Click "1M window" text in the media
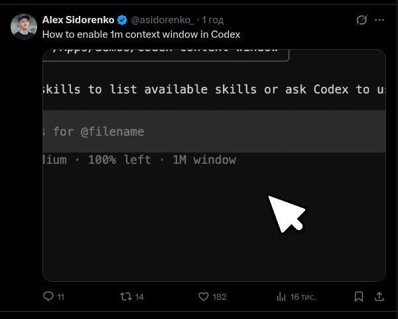This screenshot has width=398, height=319. point(204,160)
